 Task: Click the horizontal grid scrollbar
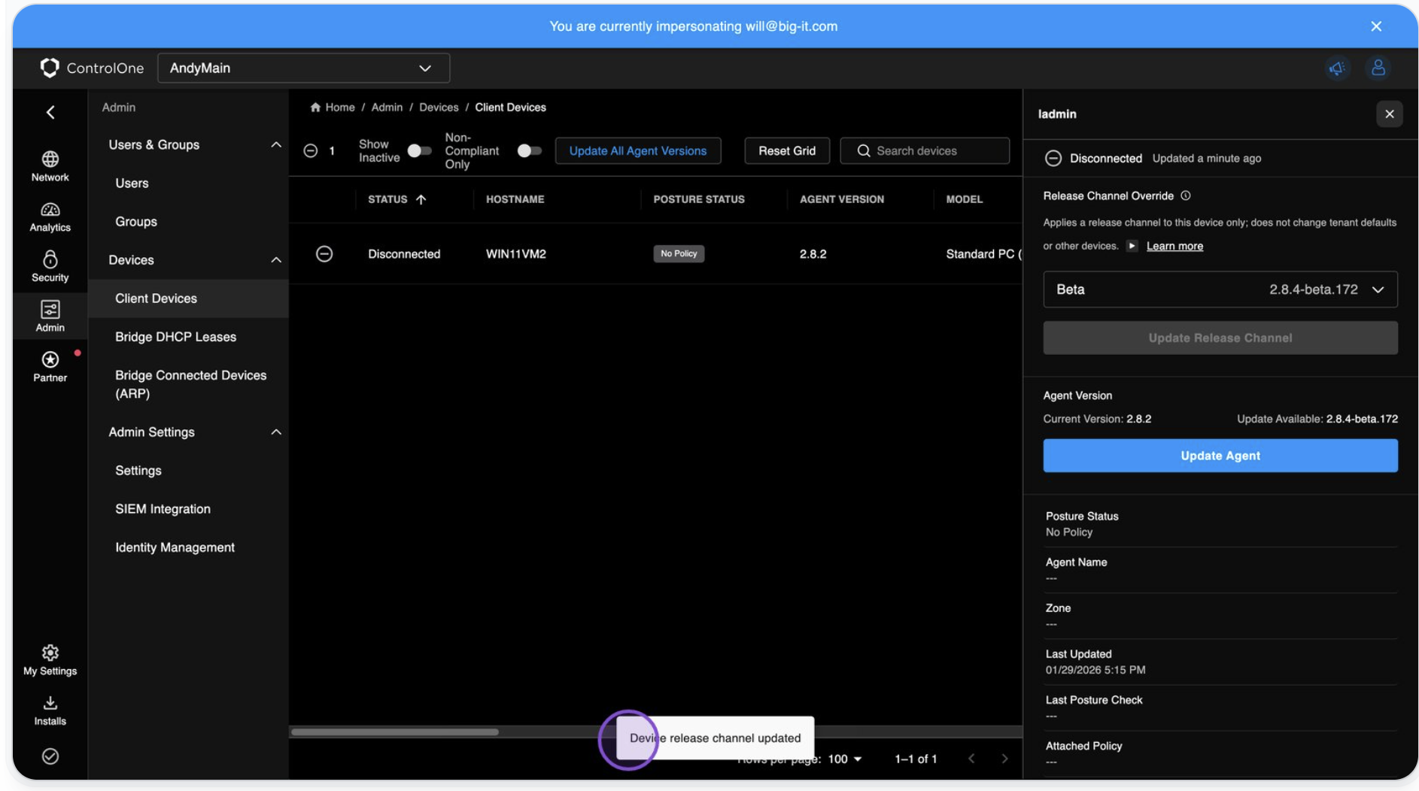point(395,732)
